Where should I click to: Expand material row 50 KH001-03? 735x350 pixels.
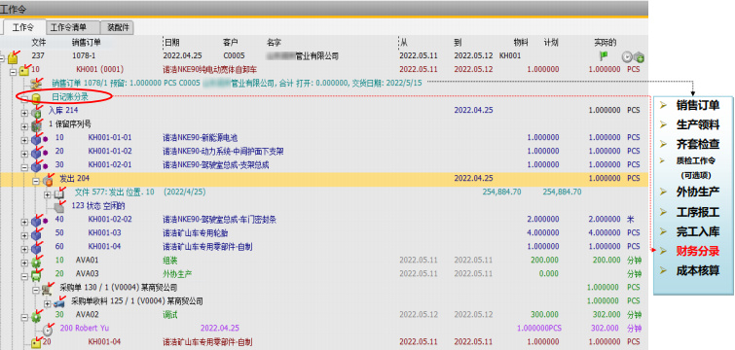click(24, 235)
